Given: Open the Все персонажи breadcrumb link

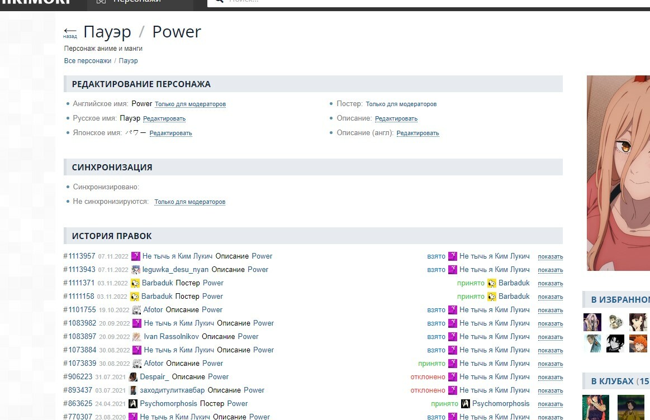Looking at the screenshot, I should [x=88, y=61].
